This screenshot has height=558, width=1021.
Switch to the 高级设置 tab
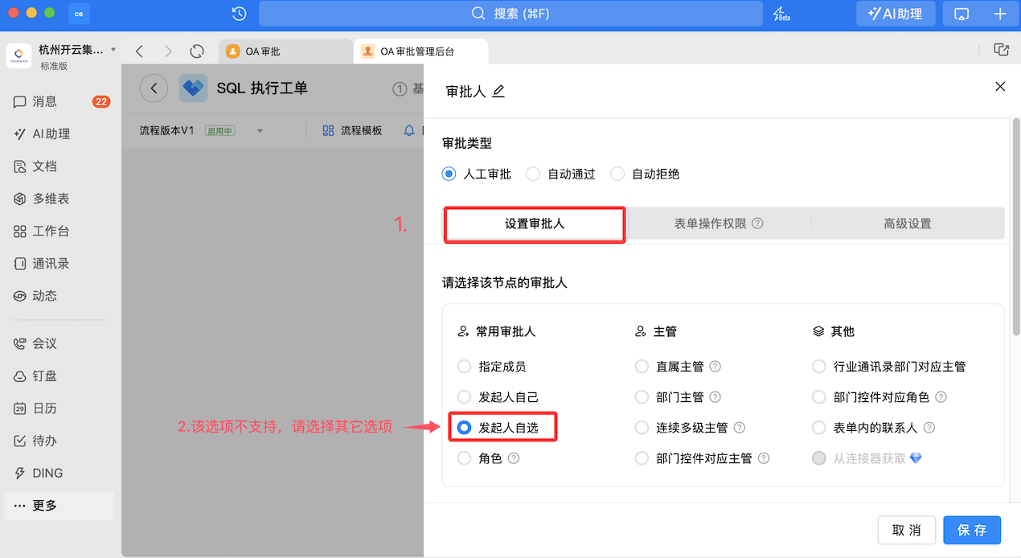[x=907, y=224]
